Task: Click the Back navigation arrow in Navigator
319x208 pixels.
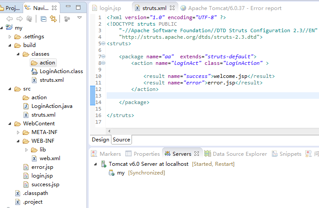Action: click(9, 19)
